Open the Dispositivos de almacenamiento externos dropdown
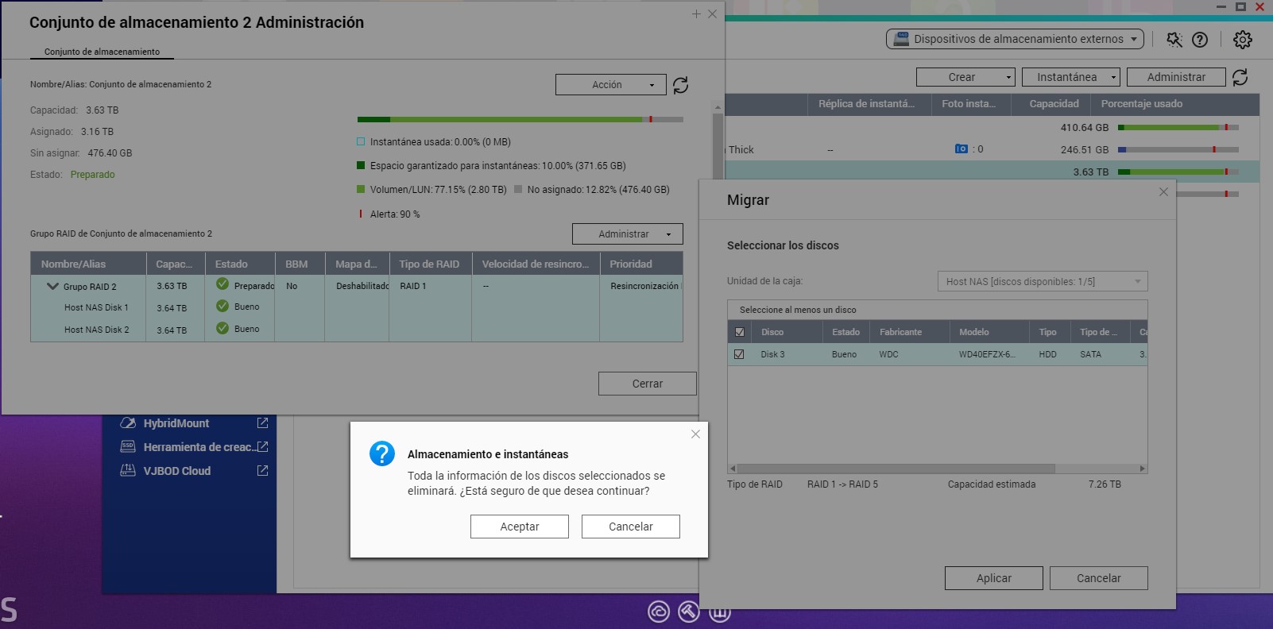This screenshot has width=1273, height=629. [x=1015, y=39]
